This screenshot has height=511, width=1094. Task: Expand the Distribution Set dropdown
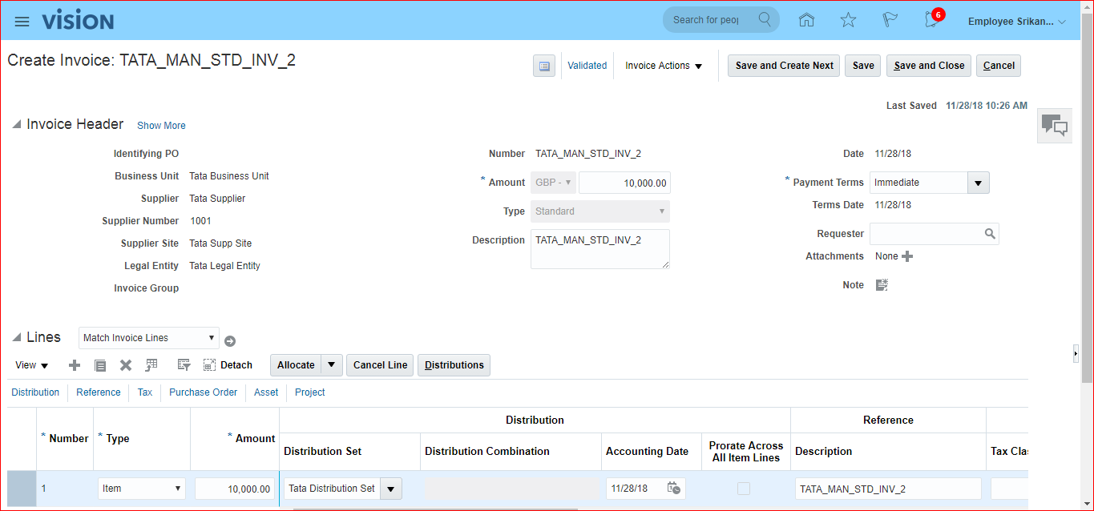point(390,489)
